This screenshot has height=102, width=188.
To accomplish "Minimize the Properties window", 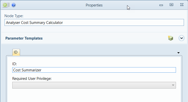I will coord(161,5).
